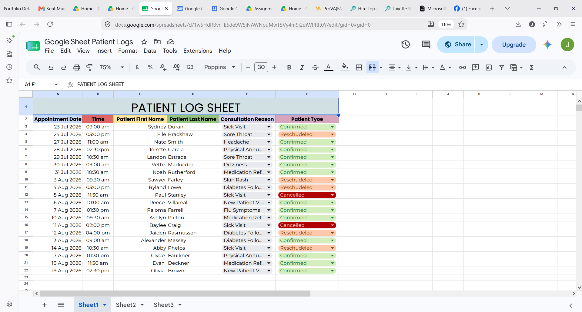Toggle italic formatting
This screenshot has width=582, height=312.
click(302, 67)
